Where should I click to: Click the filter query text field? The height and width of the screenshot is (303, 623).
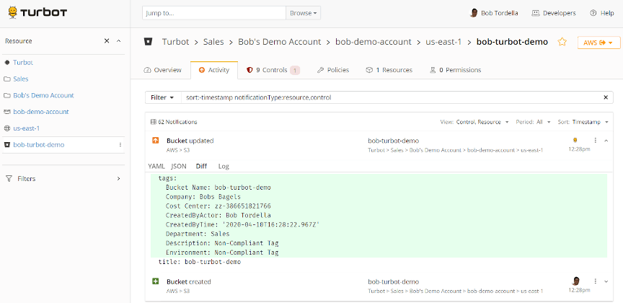pyautogui.click(x=389, y=97)
